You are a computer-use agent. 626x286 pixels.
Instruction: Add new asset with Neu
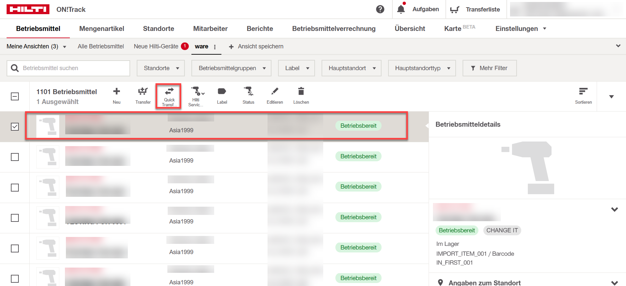(117, 96)
